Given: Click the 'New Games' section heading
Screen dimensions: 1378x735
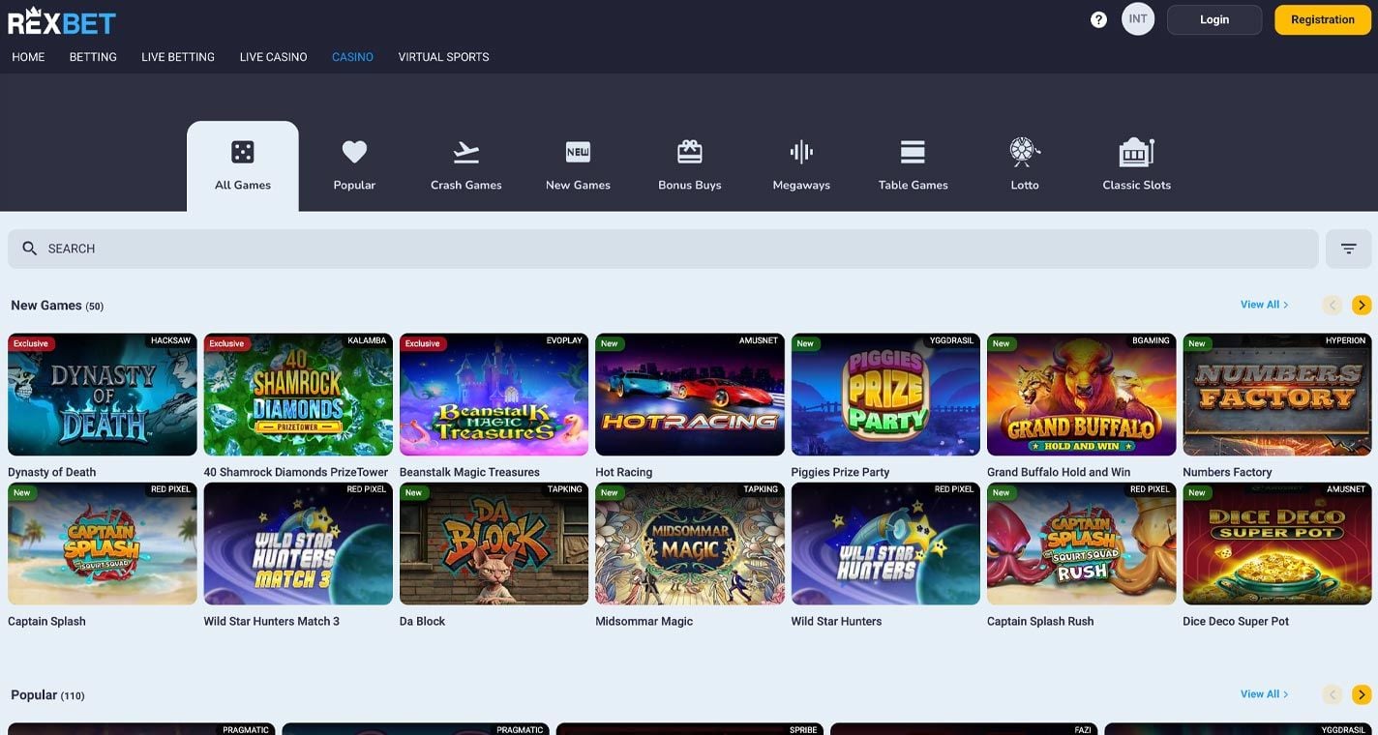Looking at the screenshot, I should click(x=46, y=306).
